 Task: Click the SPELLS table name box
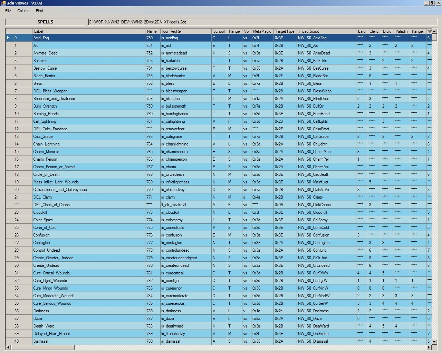pos(45,22)
